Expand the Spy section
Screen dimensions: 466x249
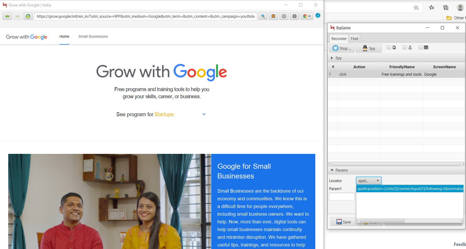pyautogui.click(x=332, y=58)
